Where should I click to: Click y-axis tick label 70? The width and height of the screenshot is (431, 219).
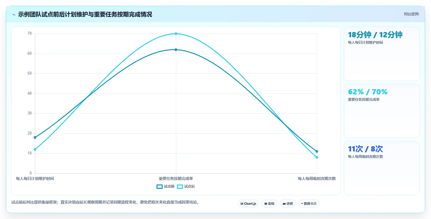point(29,33)
